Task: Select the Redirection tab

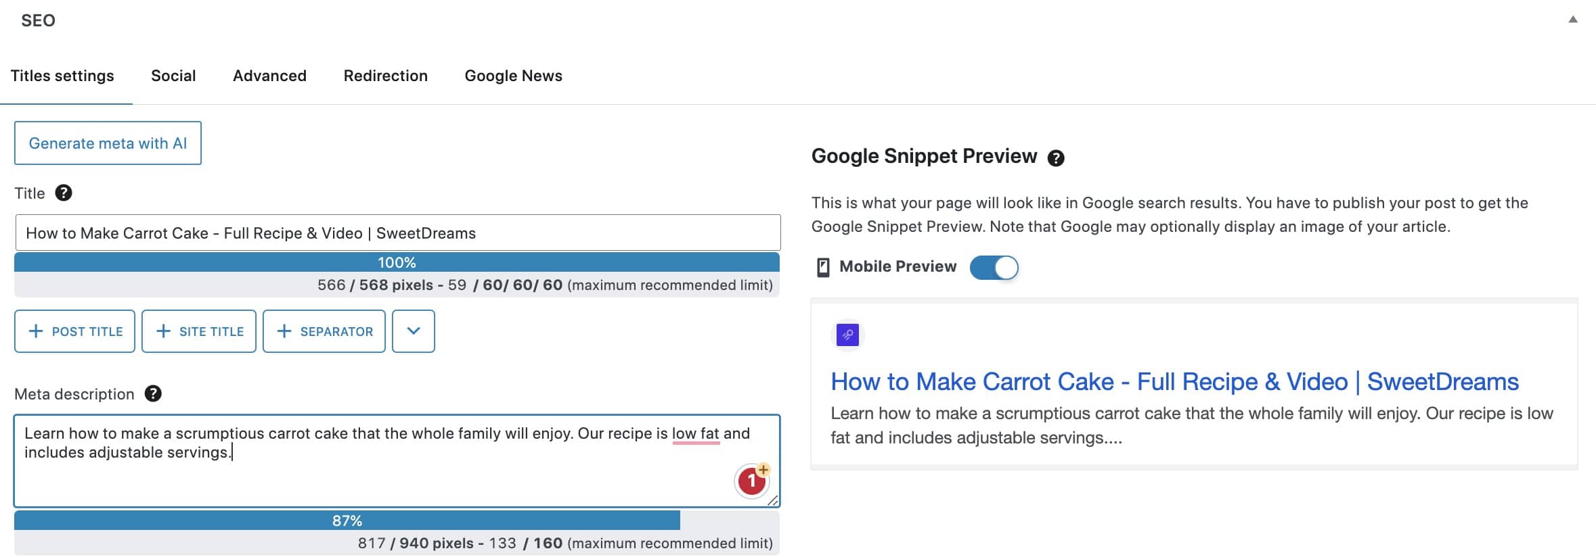Action: point(385,76)
